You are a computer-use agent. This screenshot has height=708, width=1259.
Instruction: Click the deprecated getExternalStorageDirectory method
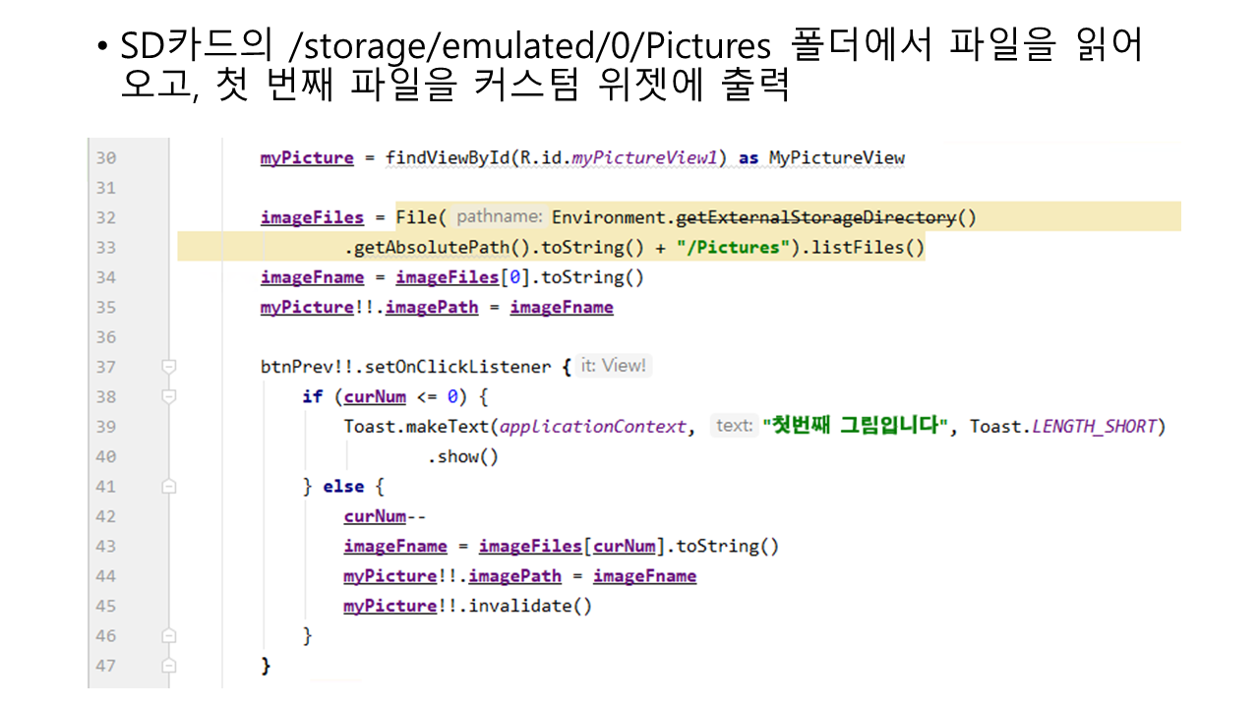click(815, 217)
